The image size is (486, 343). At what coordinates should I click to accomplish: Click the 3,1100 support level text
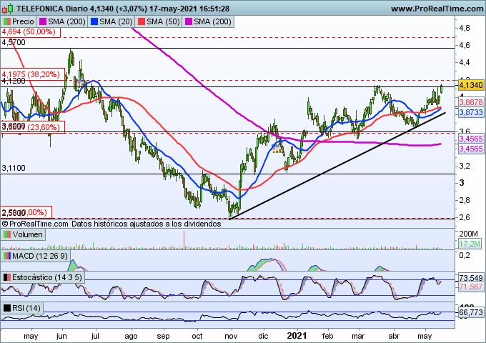[x=14, y=168]
